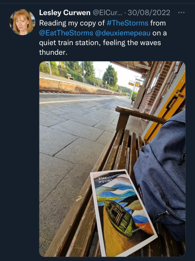Click the word 'thunder.' in the tweet
This screenshot has width=195, height=261.
tap(53, 53)
